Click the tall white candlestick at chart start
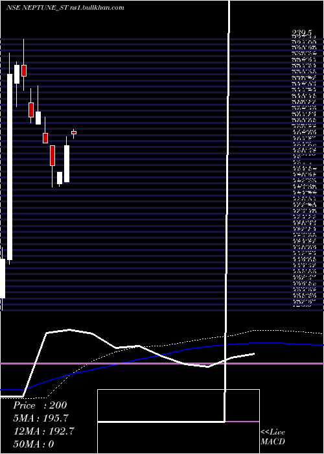 [x=10, y=167]
